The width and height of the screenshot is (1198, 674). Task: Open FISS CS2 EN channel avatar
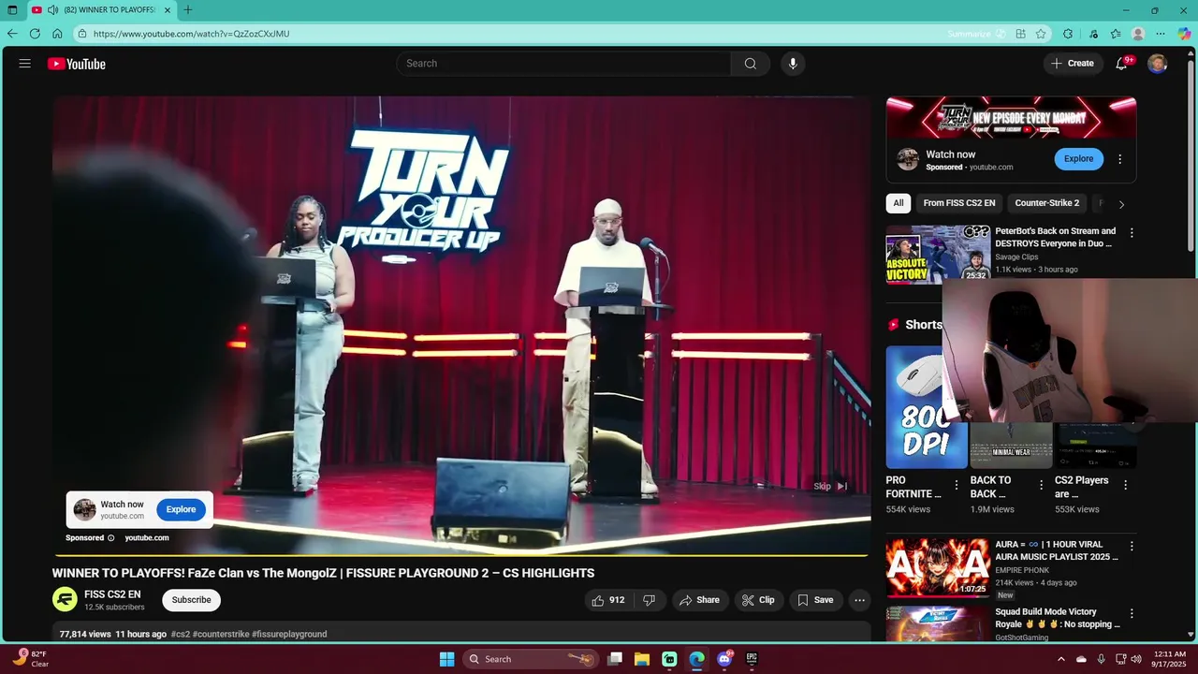click(x=65, y=600)
